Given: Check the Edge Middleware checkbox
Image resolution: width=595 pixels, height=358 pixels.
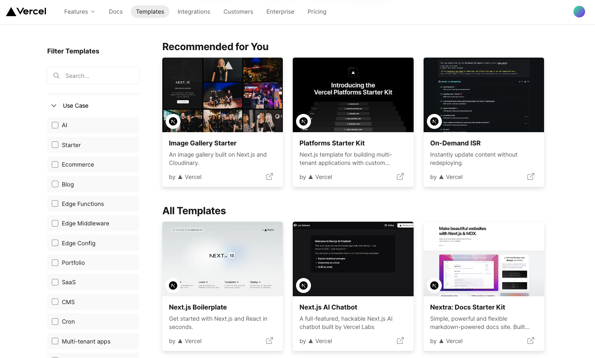Looking at the screenshot, I should [x=55, y=223].
